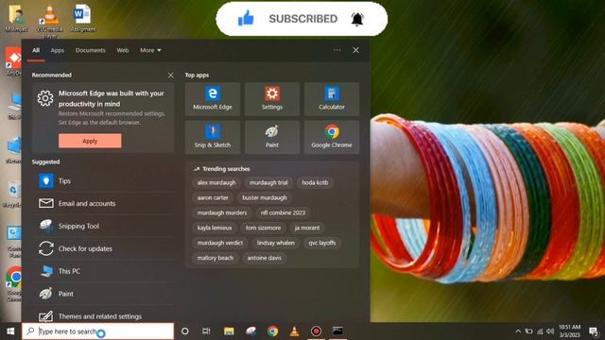Image resolution: width=605 pixels, height=340 pixels.
Task: Open the Word document desktop icon
Action: point(82,18)
